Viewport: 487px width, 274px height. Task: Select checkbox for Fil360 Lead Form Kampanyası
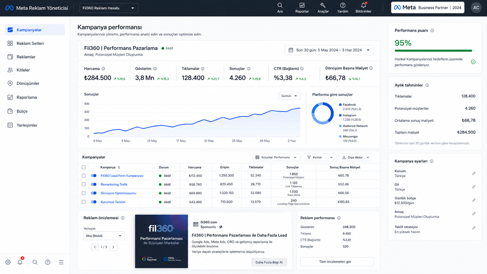click(84, 176)
